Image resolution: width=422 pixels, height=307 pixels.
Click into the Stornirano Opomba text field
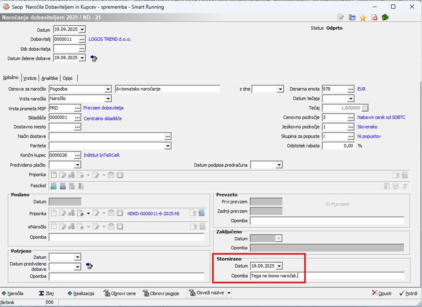(x=327, y=276)
